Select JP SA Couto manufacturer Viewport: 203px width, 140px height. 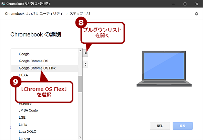44,110
